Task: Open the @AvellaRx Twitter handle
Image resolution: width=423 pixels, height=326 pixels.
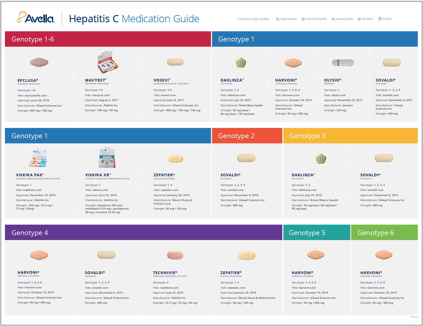Action: tap(368, 19)
